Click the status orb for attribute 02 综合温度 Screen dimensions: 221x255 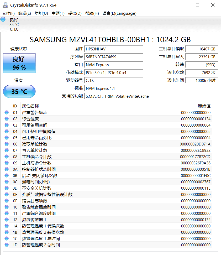tap(7, 119)
